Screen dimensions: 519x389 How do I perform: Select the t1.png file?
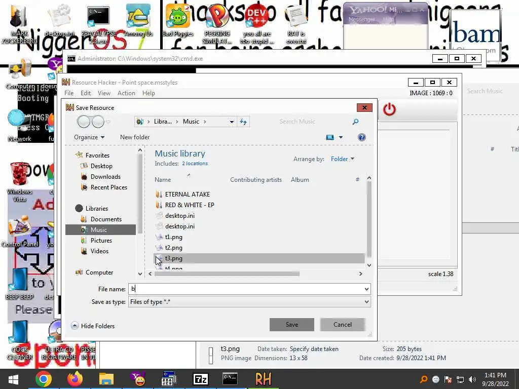173,237
